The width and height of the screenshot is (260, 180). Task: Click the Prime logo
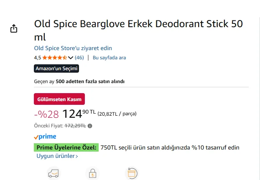click(x=45, y=137)
